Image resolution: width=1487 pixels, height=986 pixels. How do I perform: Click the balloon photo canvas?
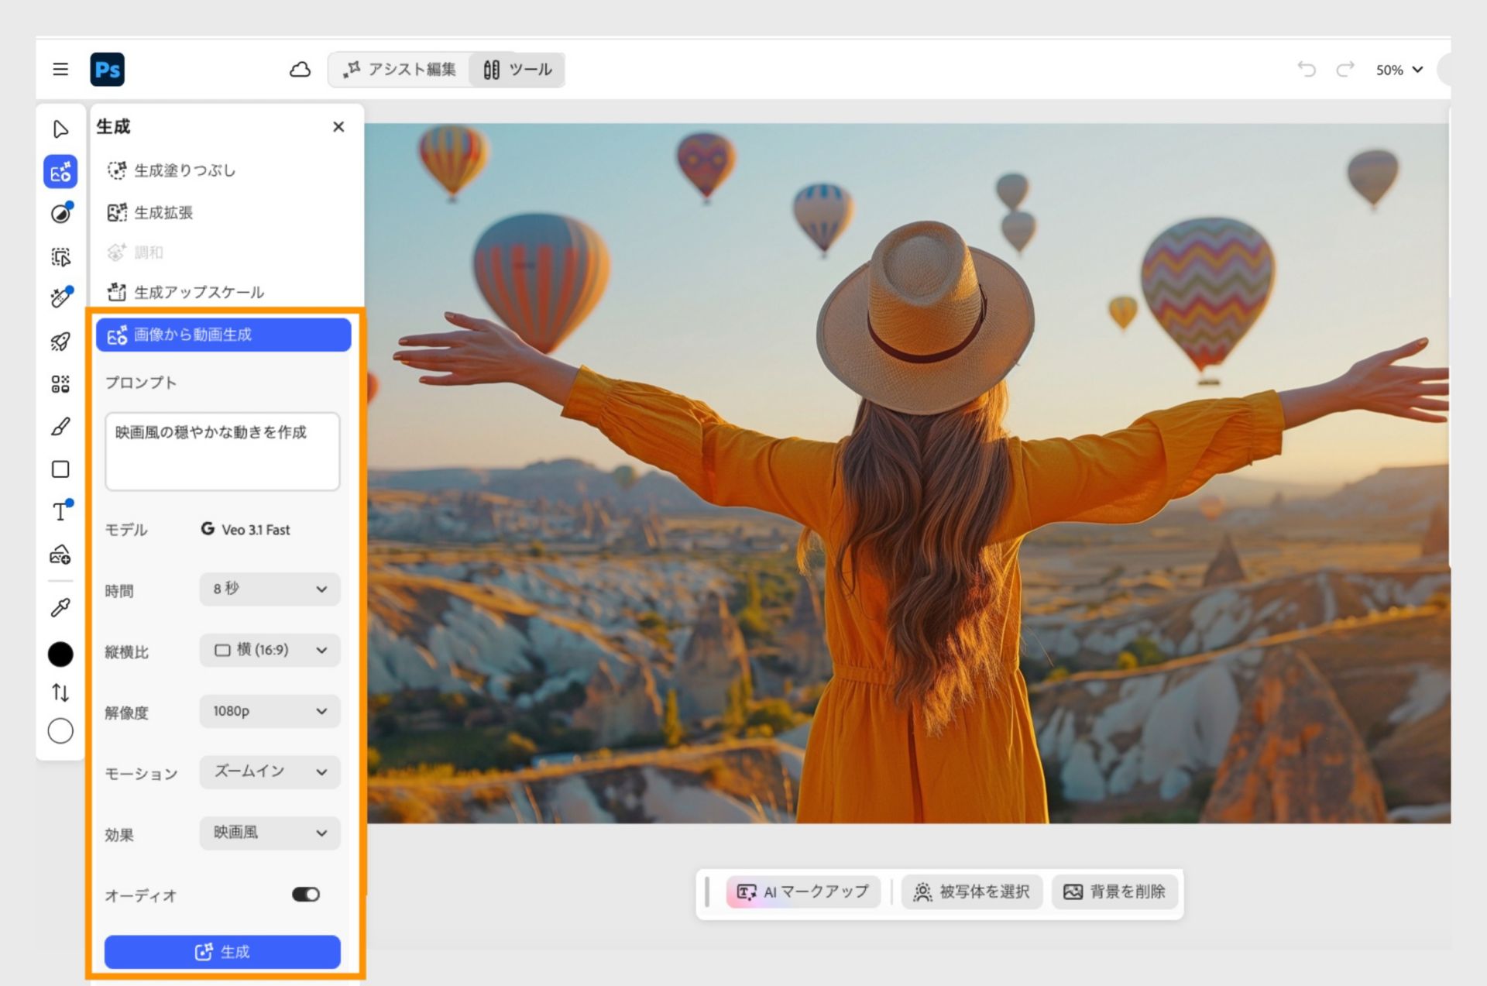tap(907, 473)
